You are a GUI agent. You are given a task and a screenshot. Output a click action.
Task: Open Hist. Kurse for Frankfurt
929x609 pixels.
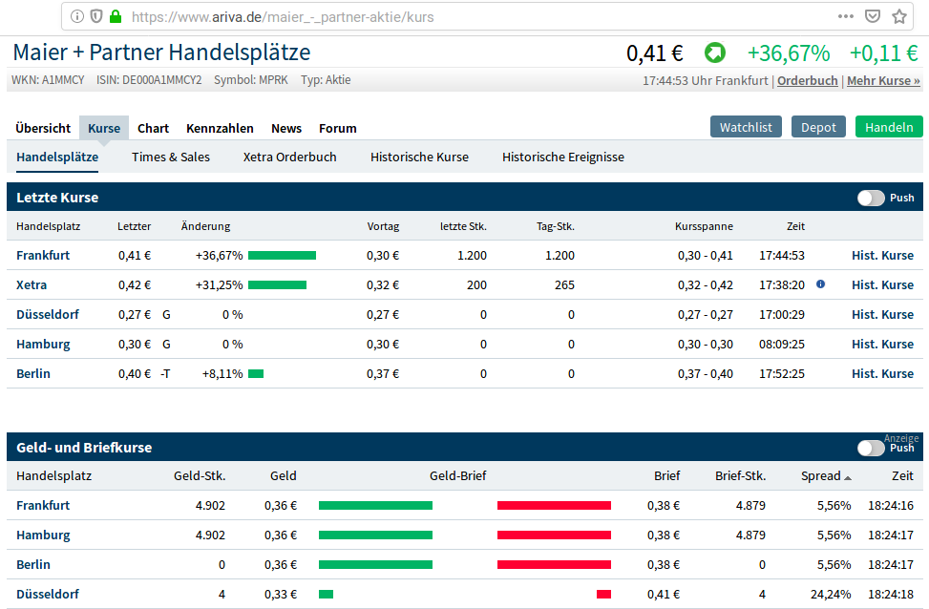(x=882, y=255)
